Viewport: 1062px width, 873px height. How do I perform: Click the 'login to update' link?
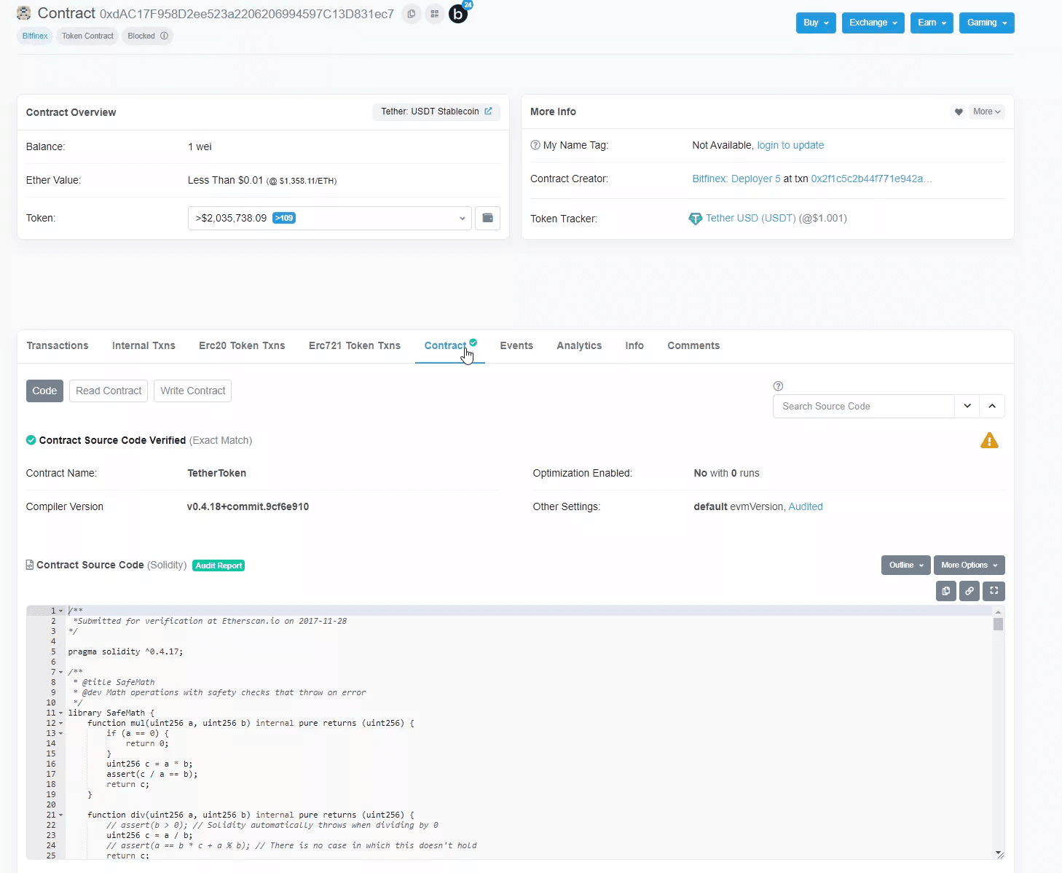[790, 145]
